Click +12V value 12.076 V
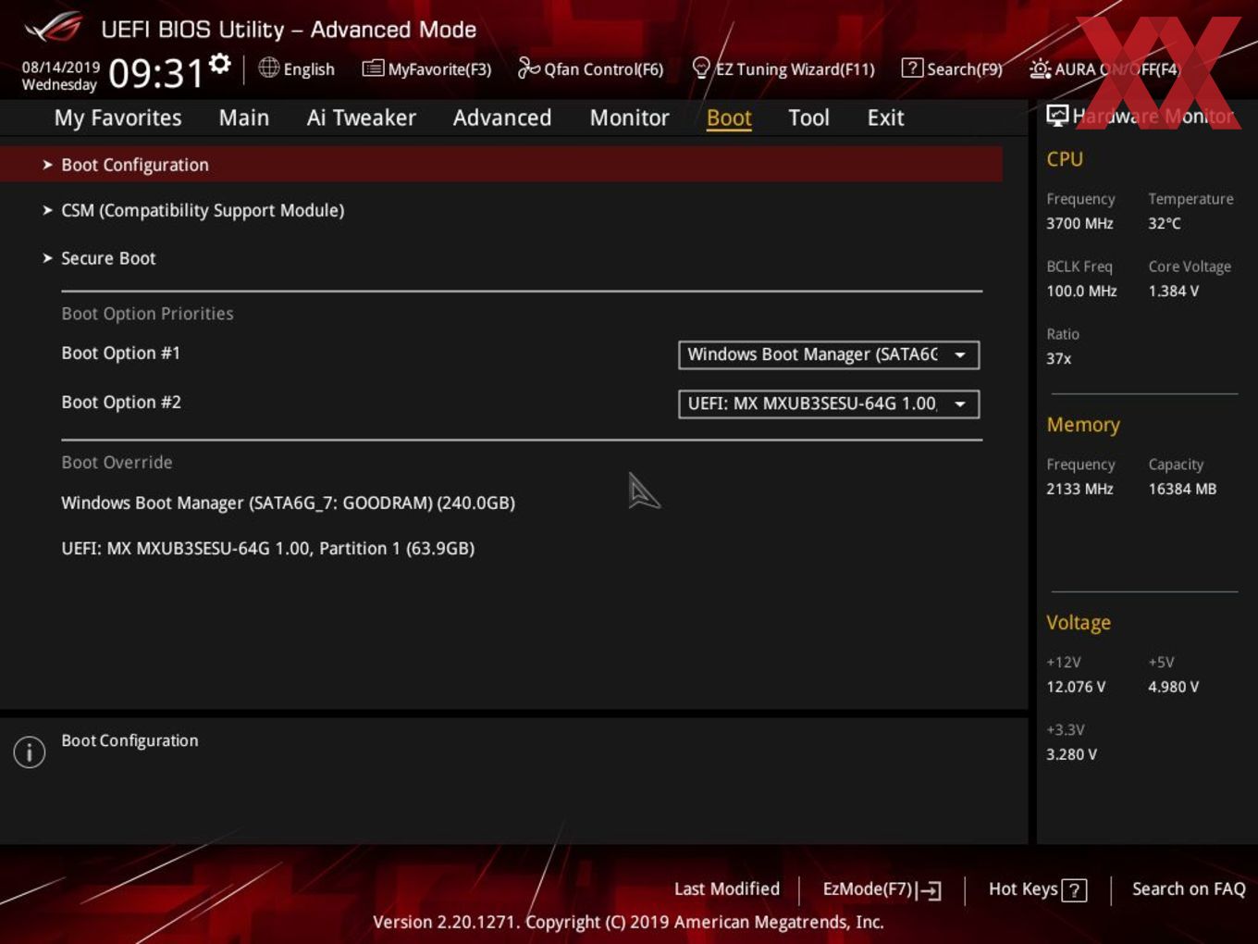The height and width of the screenshot is (944, 1258). pos(1076,687)
